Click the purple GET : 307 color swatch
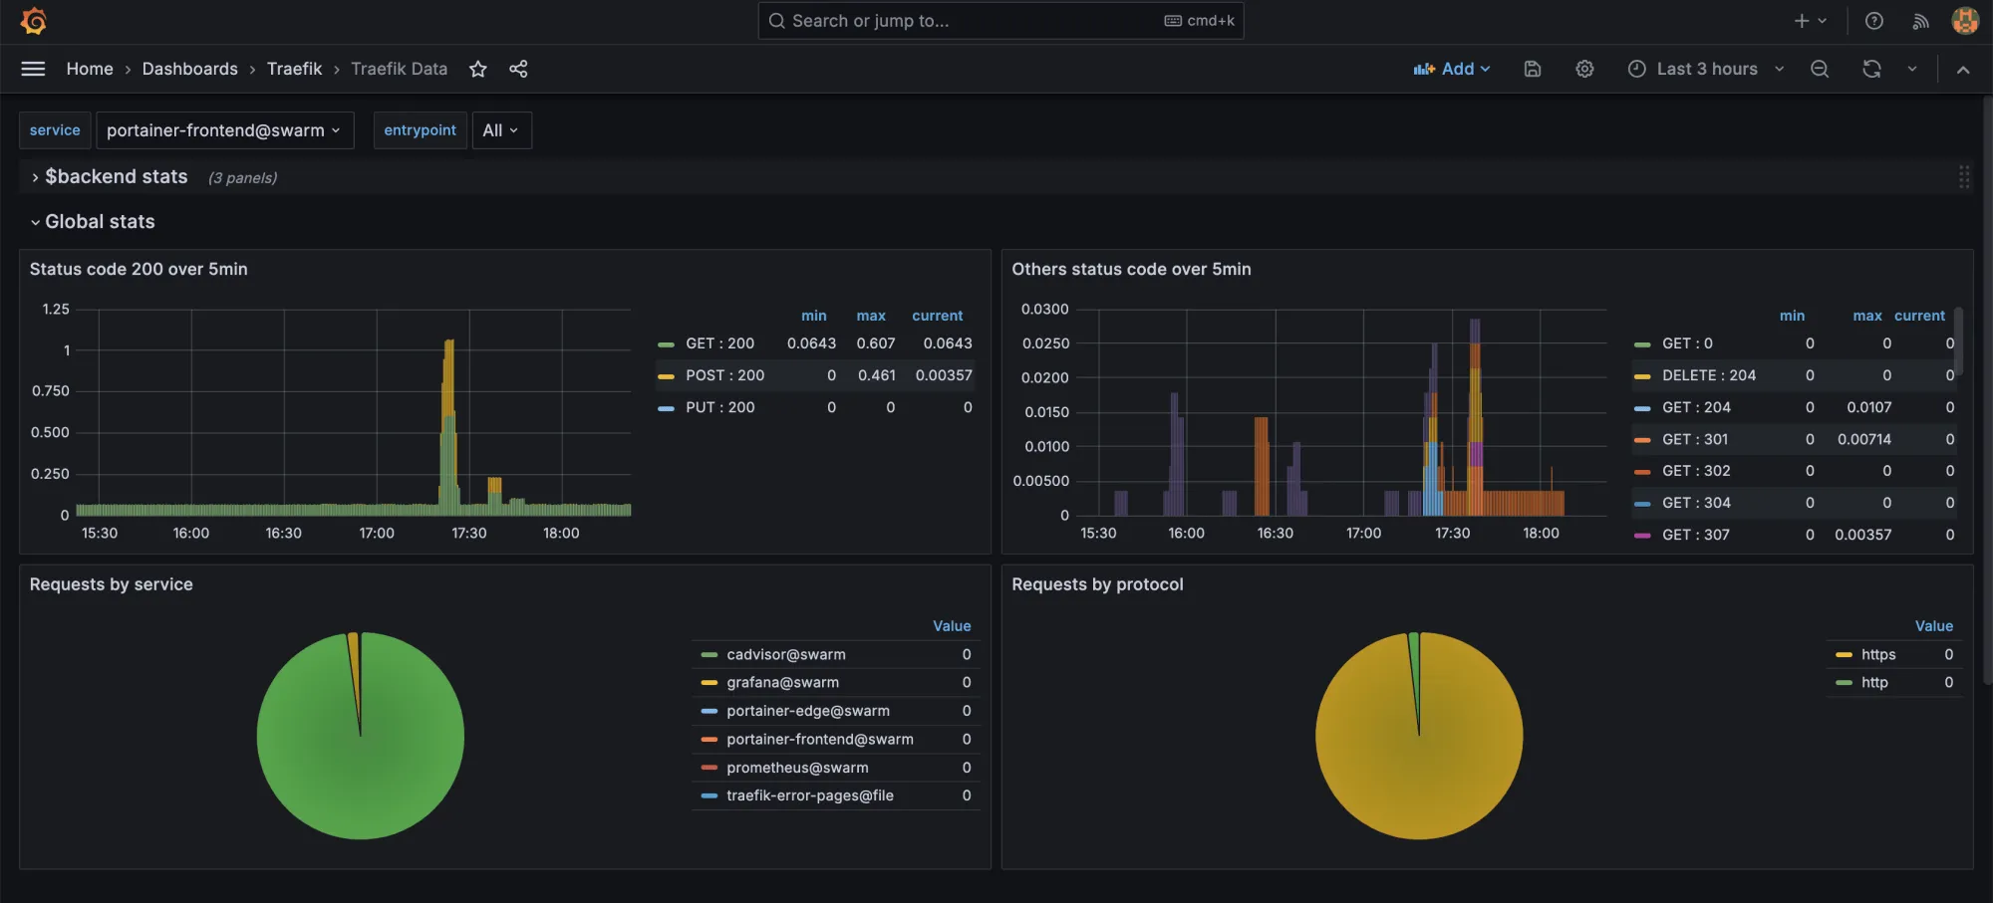1993x903 pixels. (x=1642, y=536)
